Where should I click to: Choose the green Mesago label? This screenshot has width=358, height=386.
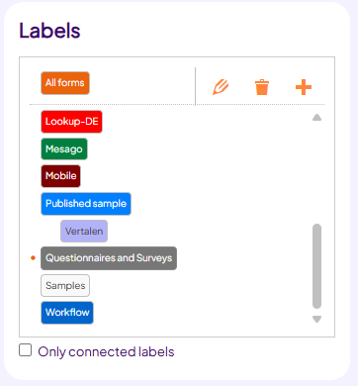point(64,149)
